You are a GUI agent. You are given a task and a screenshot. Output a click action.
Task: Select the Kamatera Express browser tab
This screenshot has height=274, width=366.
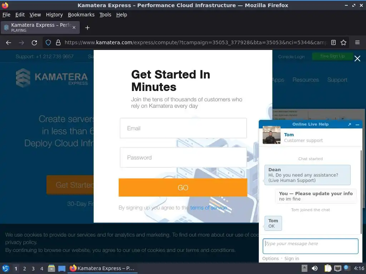pyautogui.click(x=40, y=27)
